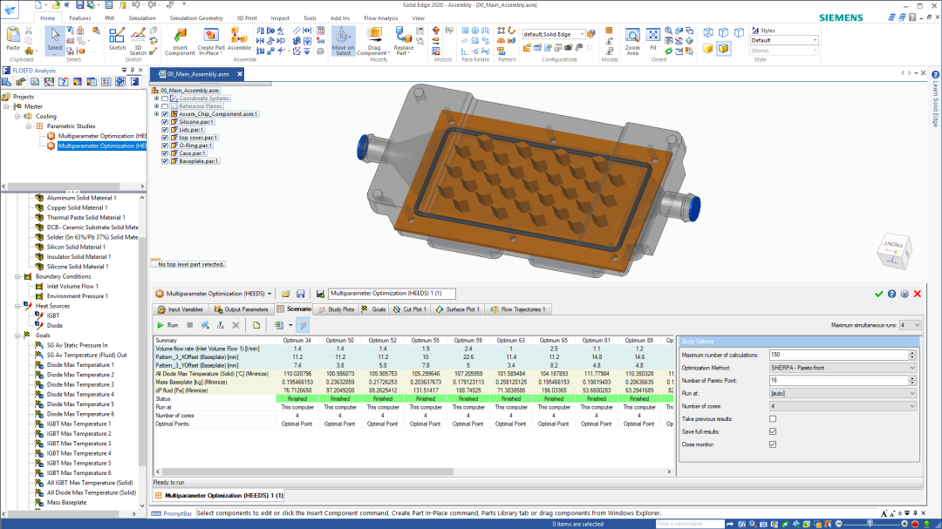
Task: Hide the Silicone.par:1 part checkbox
Action: tap(166, 122)
